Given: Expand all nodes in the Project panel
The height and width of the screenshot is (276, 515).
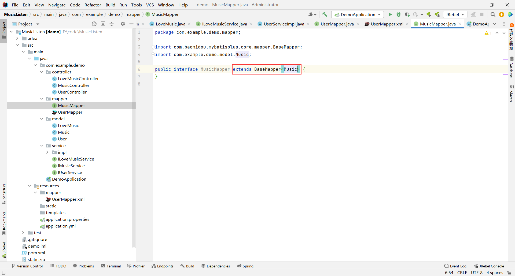Looking at the screenshot, I should (103, 24).
